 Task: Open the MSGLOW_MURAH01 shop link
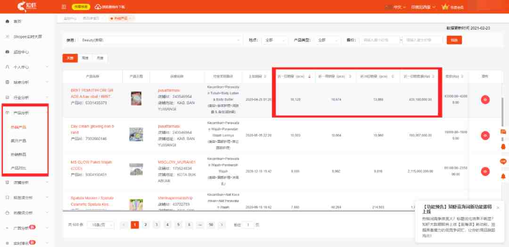[177, 162]
